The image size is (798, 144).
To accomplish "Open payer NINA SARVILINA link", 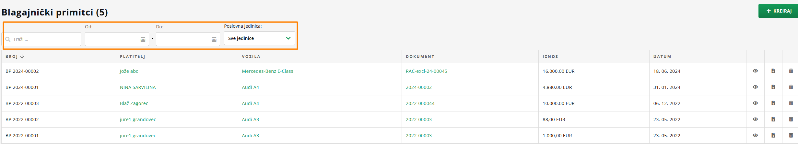I will (x=138, y=87).
